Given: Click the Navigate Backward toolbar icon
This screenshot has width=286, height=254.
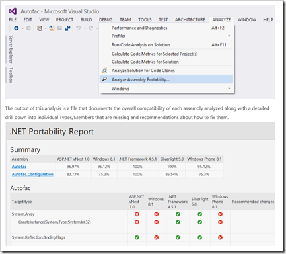Looking at the screenshot, I should (x=17, y=28).
